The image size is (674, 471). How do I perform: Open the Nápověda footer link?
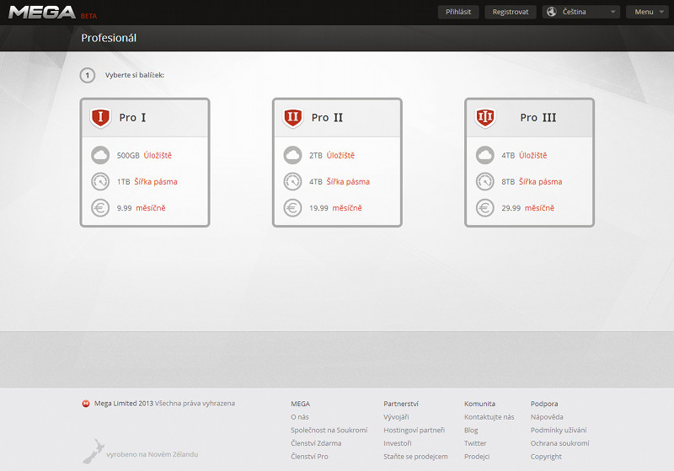547,417
